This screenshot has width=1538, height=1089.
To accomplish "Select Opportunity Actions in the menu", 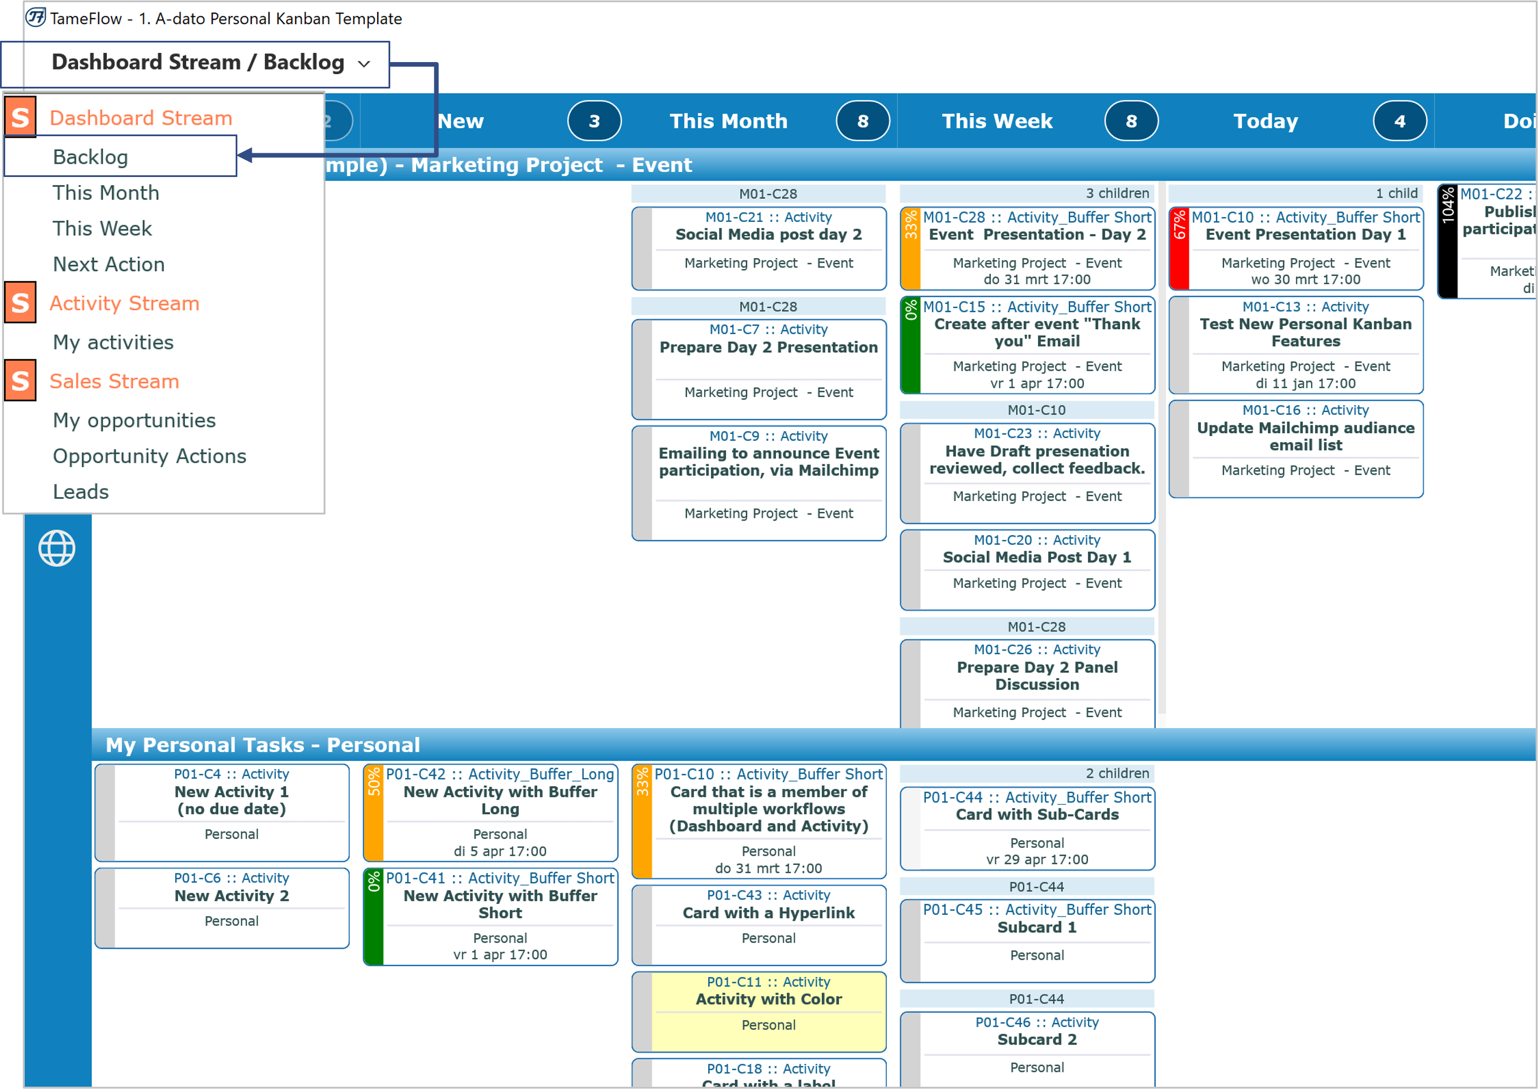I will tap(149, 456).
